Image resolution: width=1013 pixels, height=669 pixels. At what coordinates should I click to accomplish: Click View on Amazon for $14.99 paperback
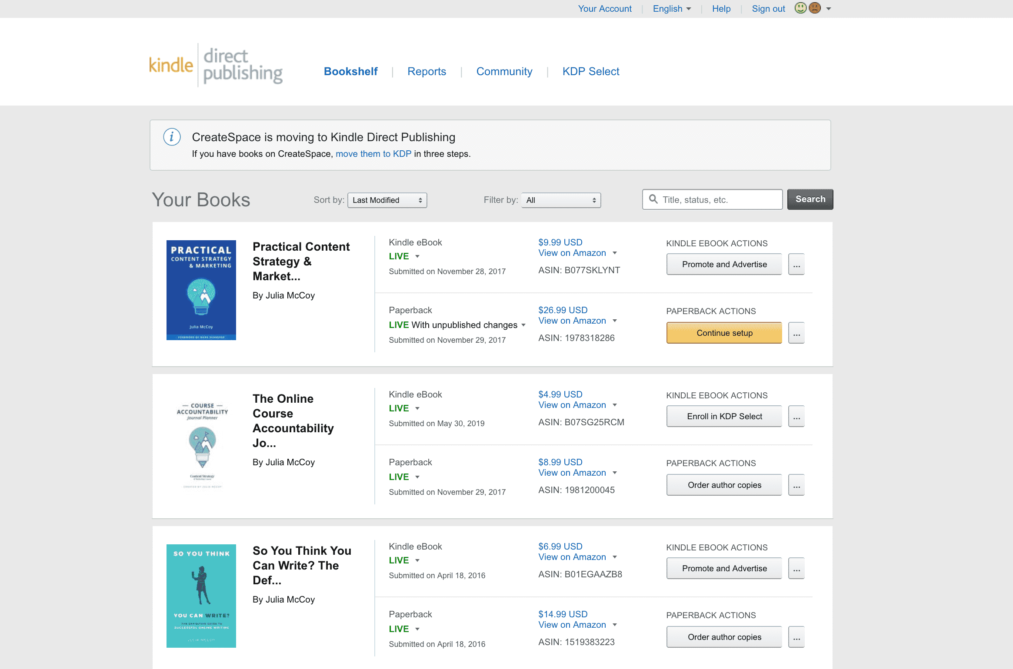572,625
